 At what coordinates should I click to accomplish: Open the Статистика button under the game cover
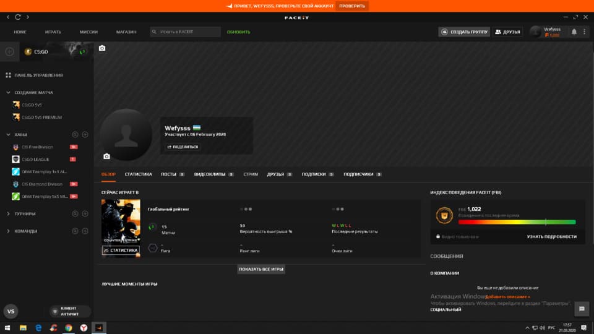coord(121,250)
